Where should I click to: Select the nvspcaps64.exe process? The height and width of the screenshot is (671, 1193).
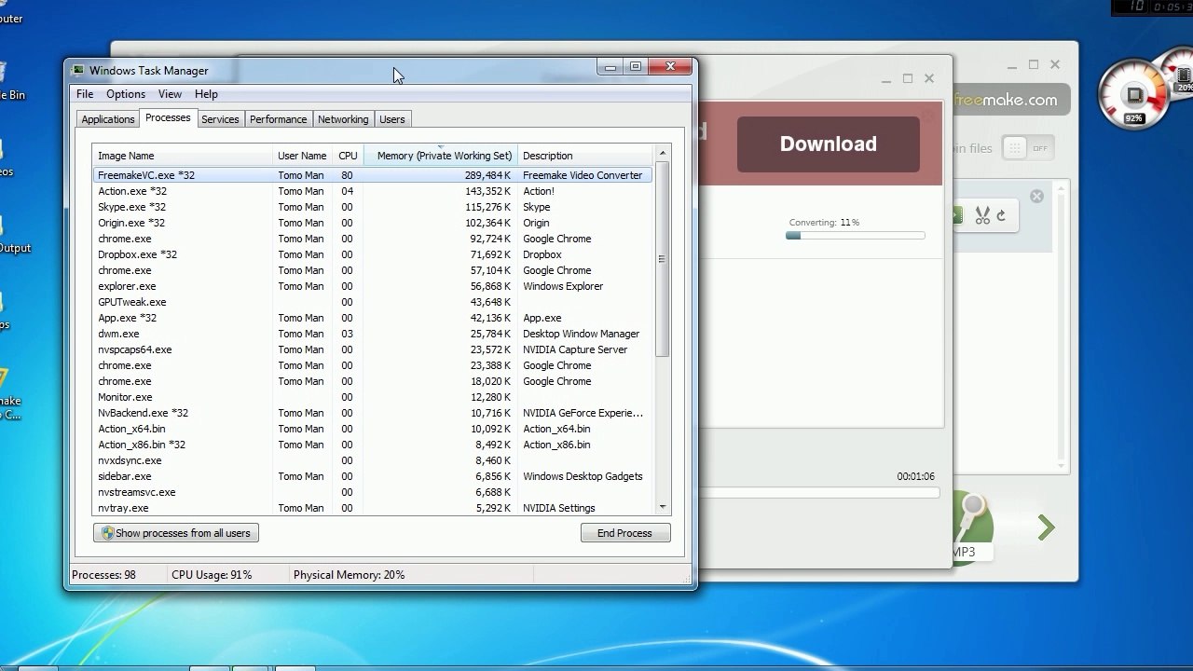373,349
